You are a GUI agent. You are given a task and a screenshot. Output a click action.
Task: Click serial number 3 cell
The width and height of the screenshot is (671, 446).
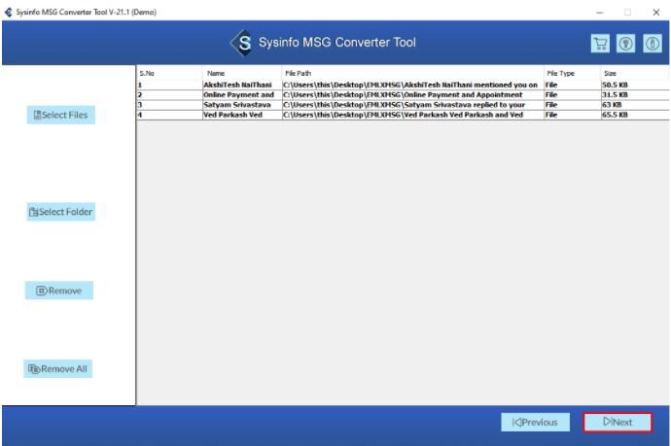tap(169, 105)
